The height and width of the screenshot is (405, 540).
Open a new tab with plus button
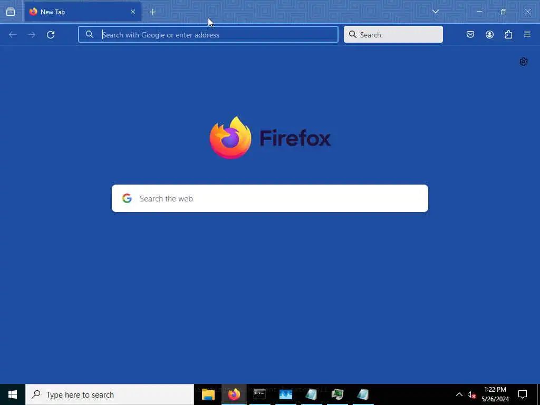153,12
